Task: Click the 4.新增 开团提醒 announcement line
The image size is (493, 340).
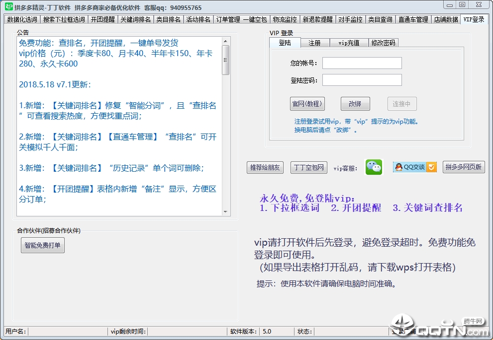Action: pos(117,194)
